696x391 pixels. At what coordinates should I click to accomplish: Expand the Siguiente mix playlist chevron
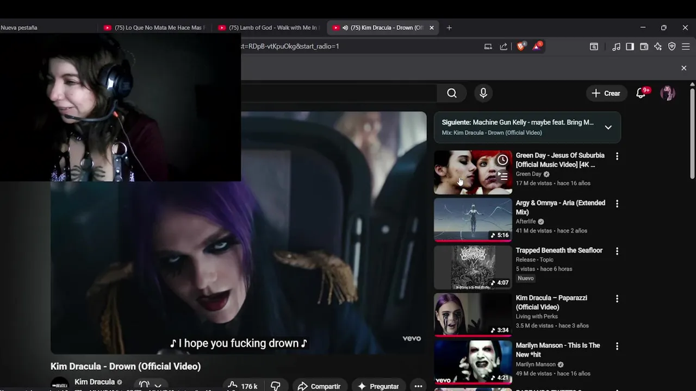click(608, 127)
